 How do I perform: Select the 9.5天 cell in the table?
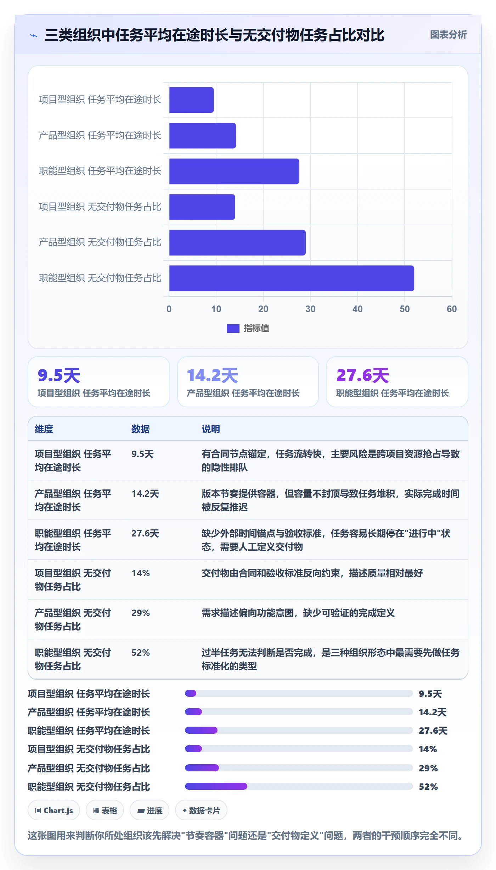point(143,454)
